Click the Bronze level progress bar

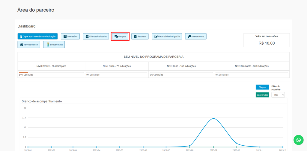point(51,72)
